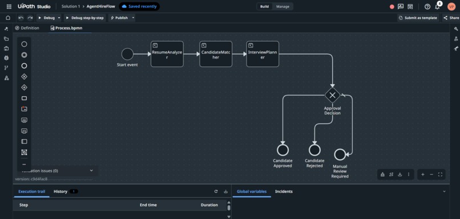460x219 pixels.
Task: Publish the process
Action: pos(119,18)
